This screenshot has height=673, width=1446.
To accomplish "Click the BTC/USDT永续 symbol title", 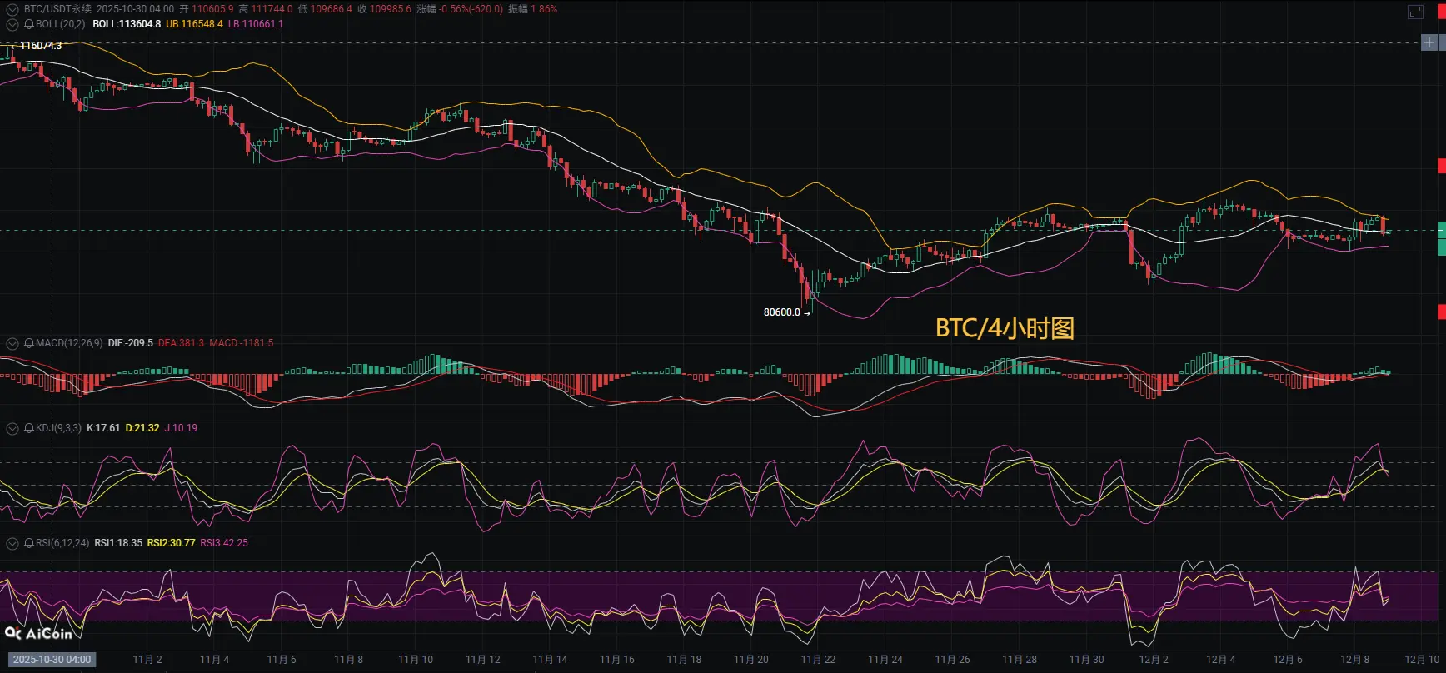I will pyautogui.click(x=57, y=9).
